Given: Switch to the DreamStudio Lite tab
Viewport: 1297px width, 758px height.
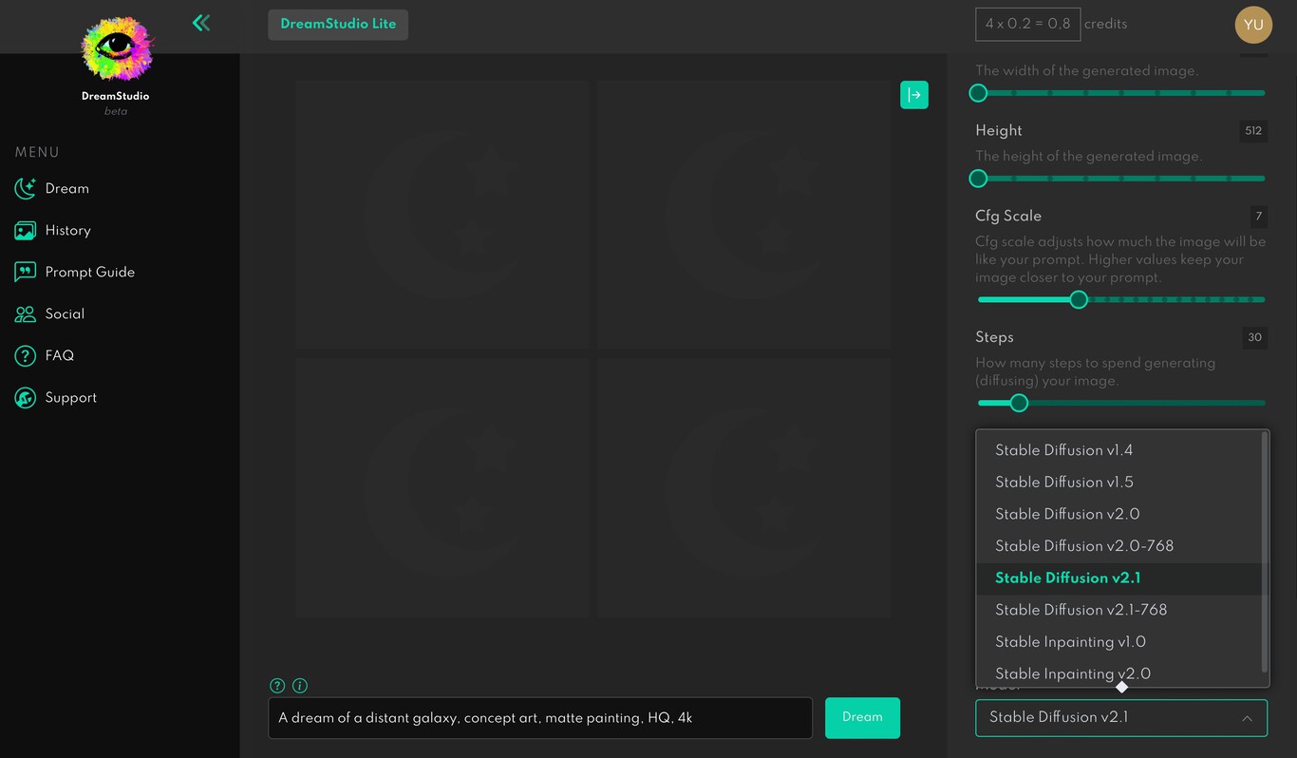Looking at the screenshot, I should point(338,25).
